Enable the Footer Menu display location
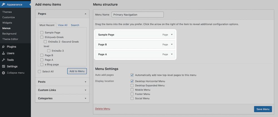The height and width of the screenshot is (117, 278). click(x=132, y=94)
